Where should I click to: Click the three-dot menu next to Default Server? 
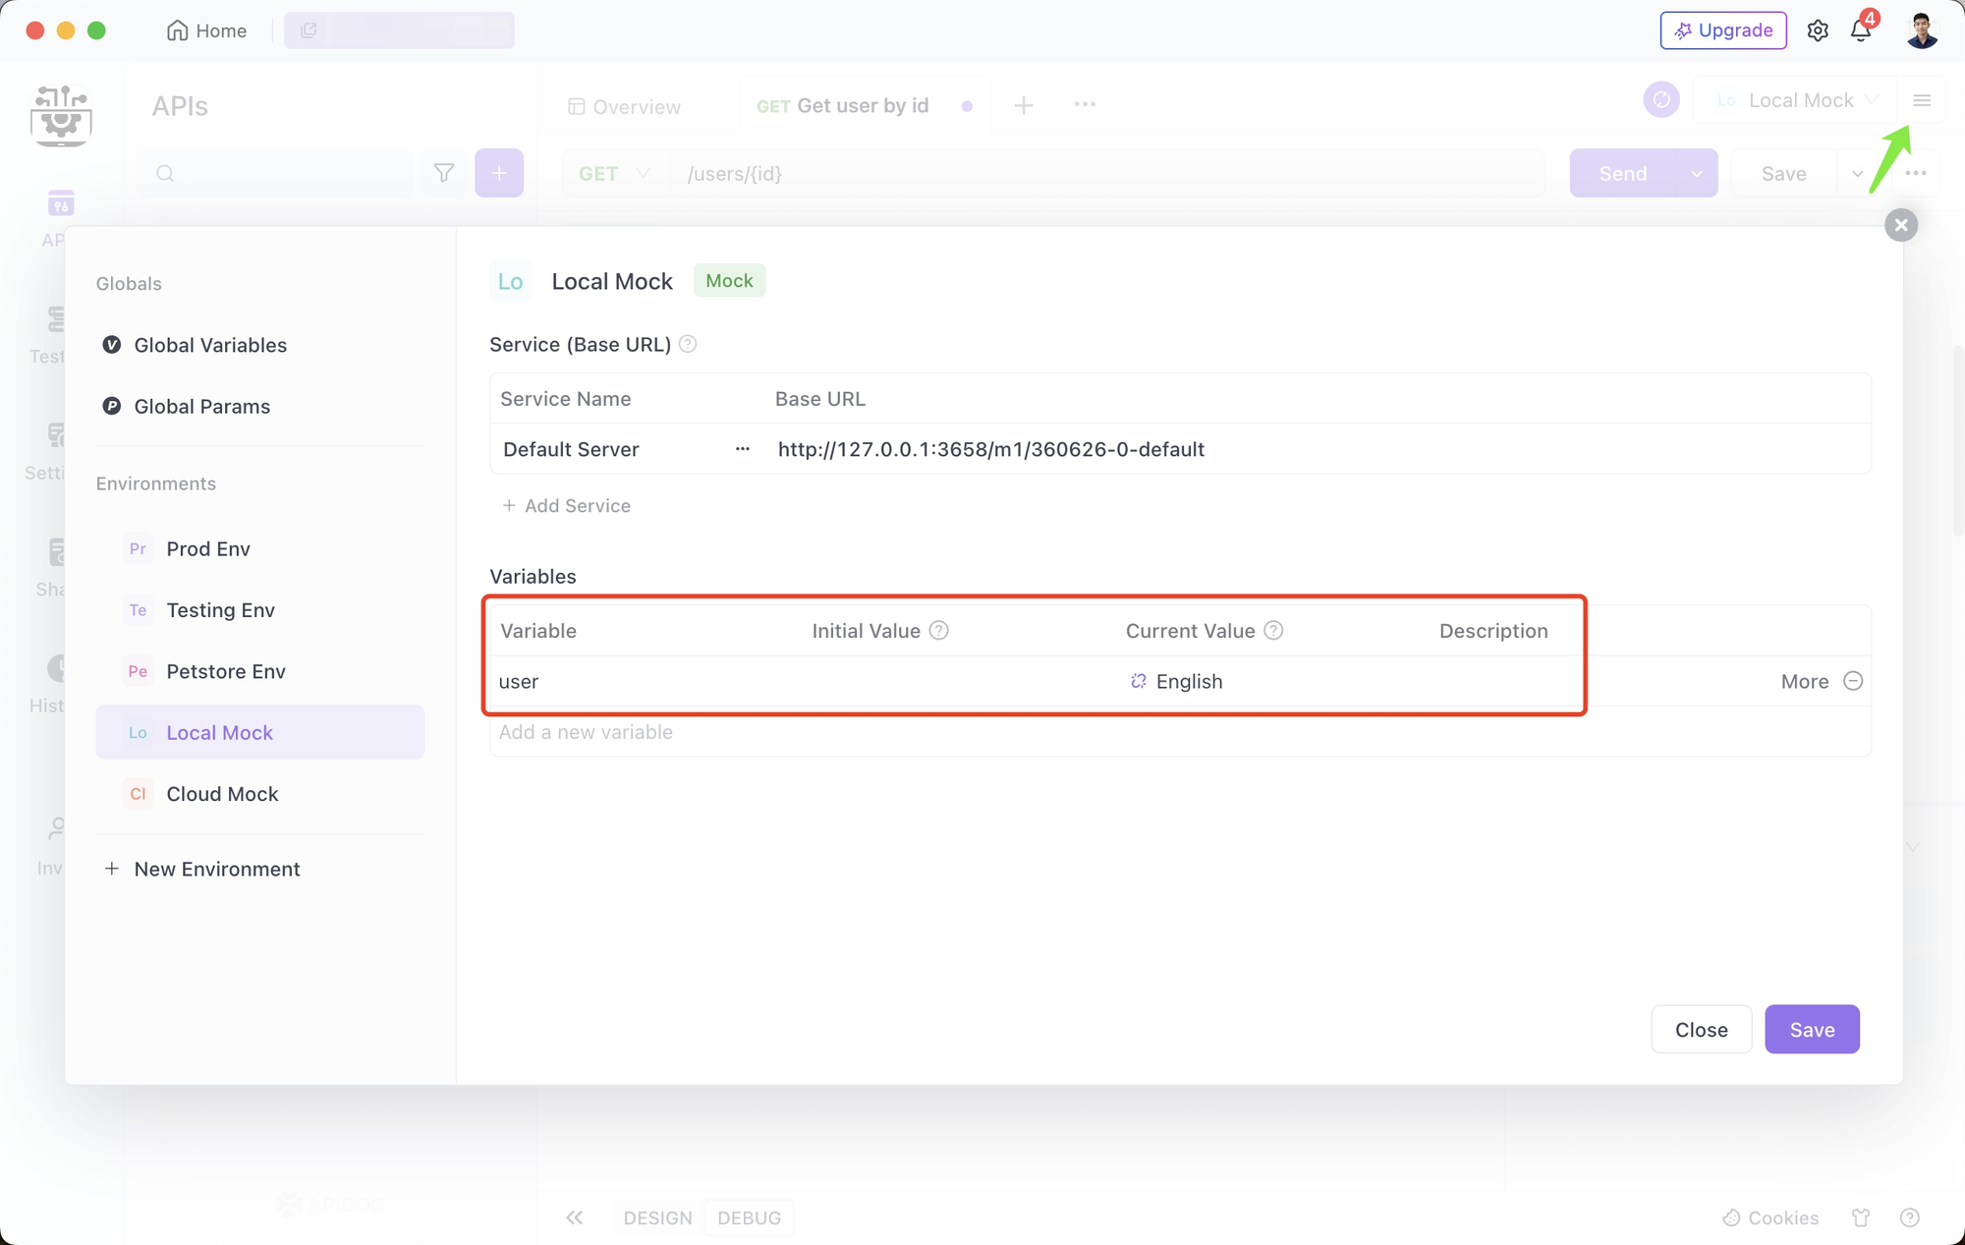point(744,450)
